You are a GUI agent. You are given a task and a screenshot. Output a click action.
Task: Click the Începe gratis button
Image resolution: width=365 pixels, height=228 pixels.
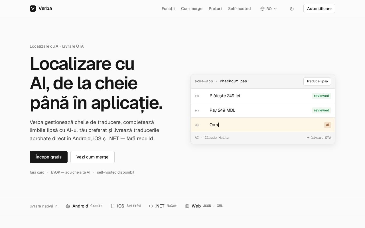[x=48, y=157]
